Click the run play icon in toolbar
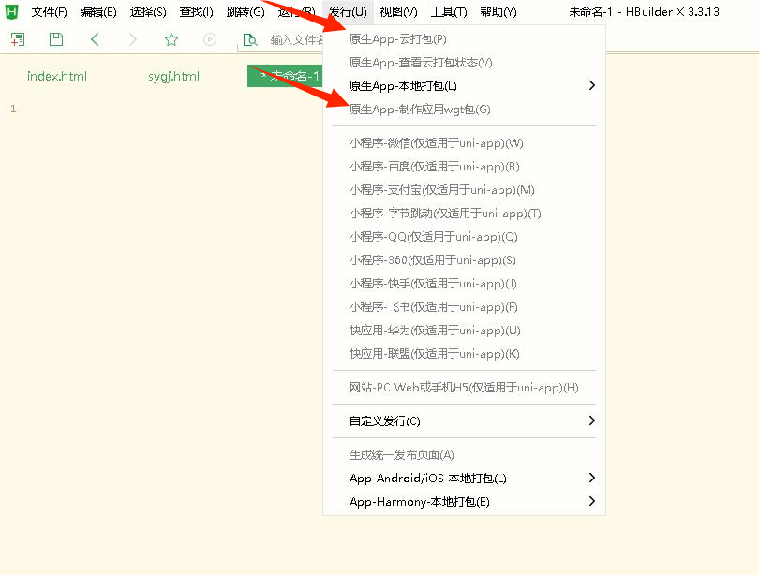The width and height of the screenshot is (759, 575). [x=210, y=39]
